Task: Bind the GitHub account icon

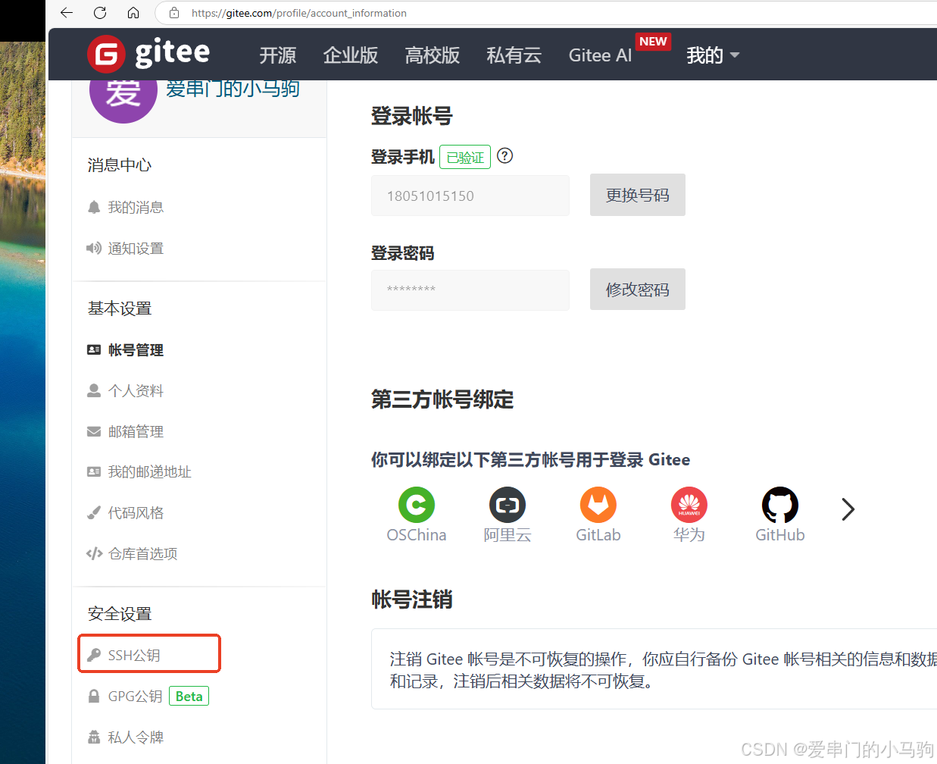Action: tap(780, 505)
